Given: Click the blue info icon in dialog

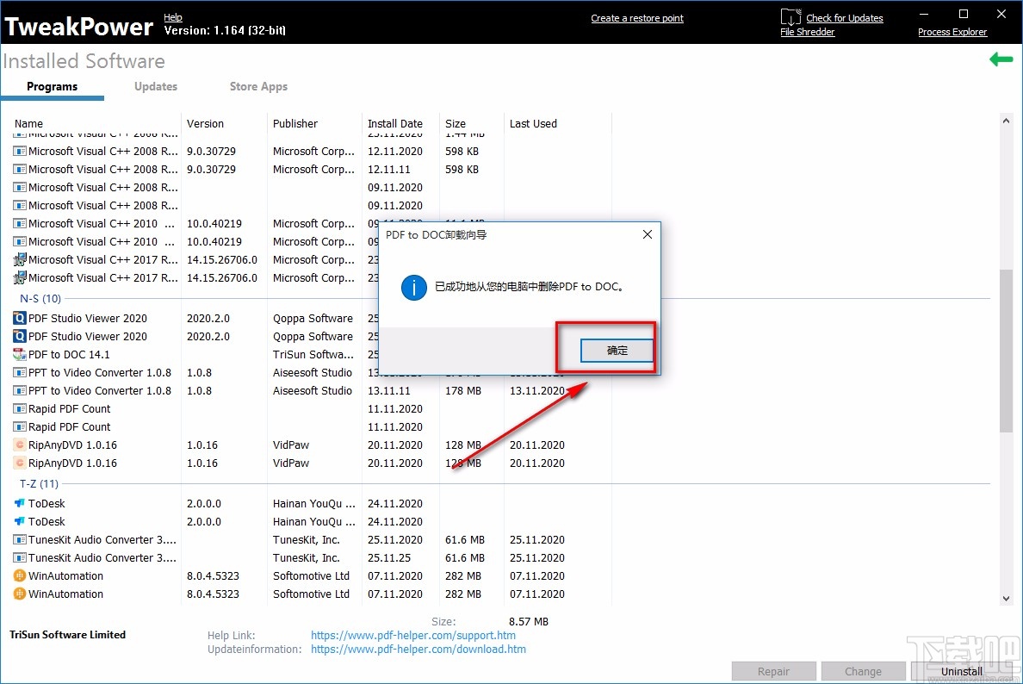Looking at the screenshot, I should click(x=413, y=287).
